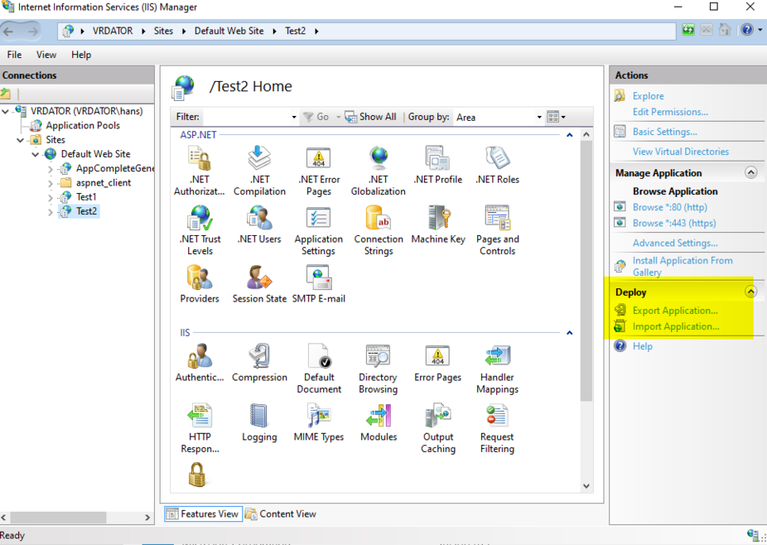Collapse the Default Web Site node
The height and width of the screenshot is (545, 767).
tap(36, 154)
